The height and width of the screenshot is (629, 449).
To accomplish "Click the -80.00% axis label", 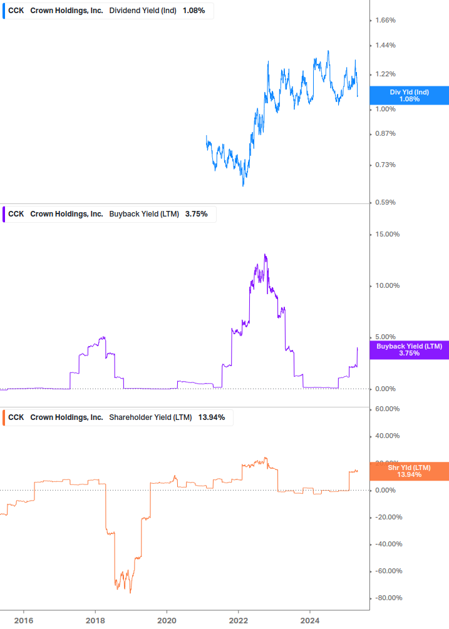I will [x=388, y=598].
